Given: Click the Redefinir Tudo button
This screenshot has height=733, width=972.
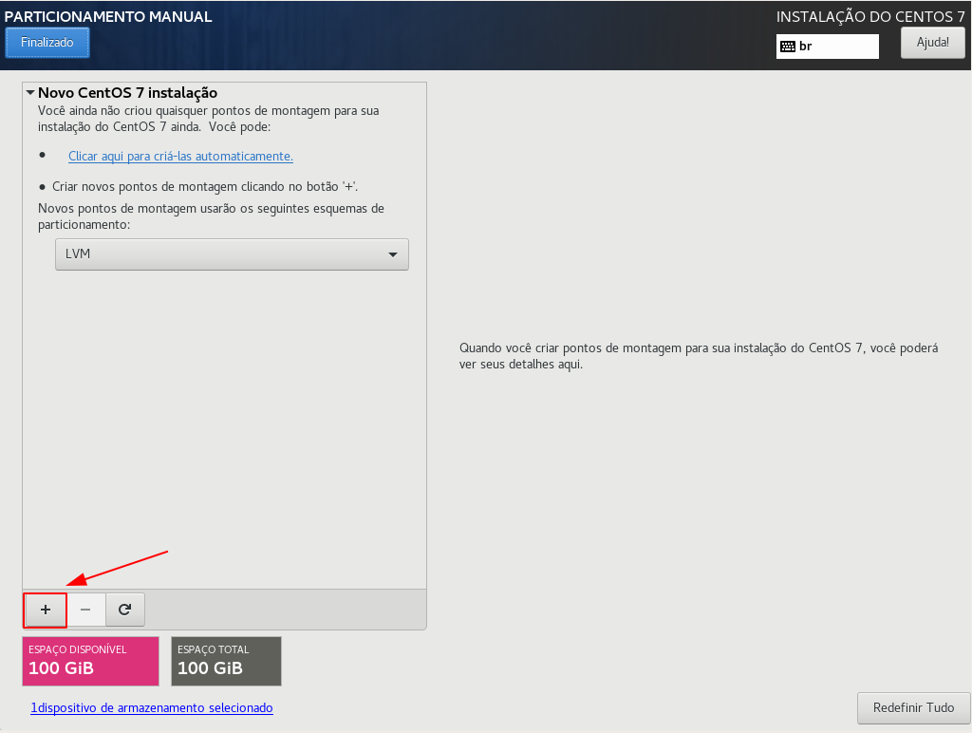Looking at the screenshot, I should (913, 707).
